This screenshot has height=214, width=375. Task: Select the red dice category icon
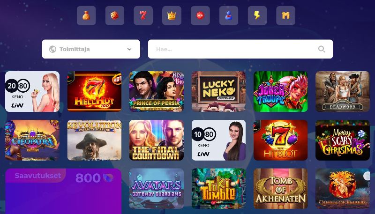[114, 16]
